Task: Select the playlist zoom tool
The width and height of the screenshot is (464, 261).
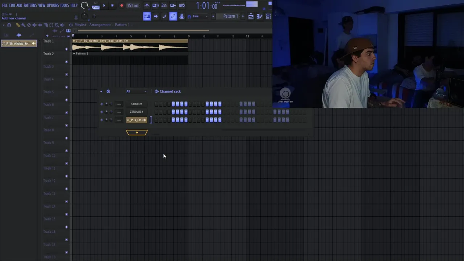Action: point(57,25)
